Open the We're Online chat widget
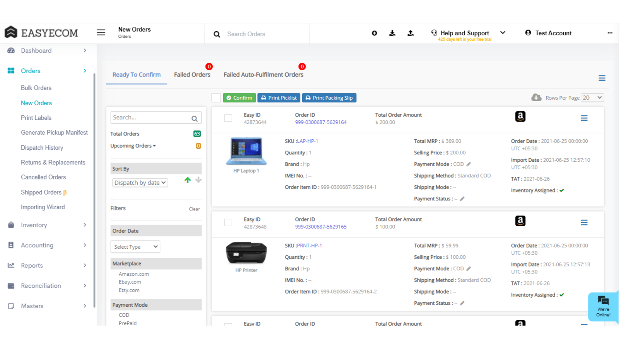 point(603,306)
